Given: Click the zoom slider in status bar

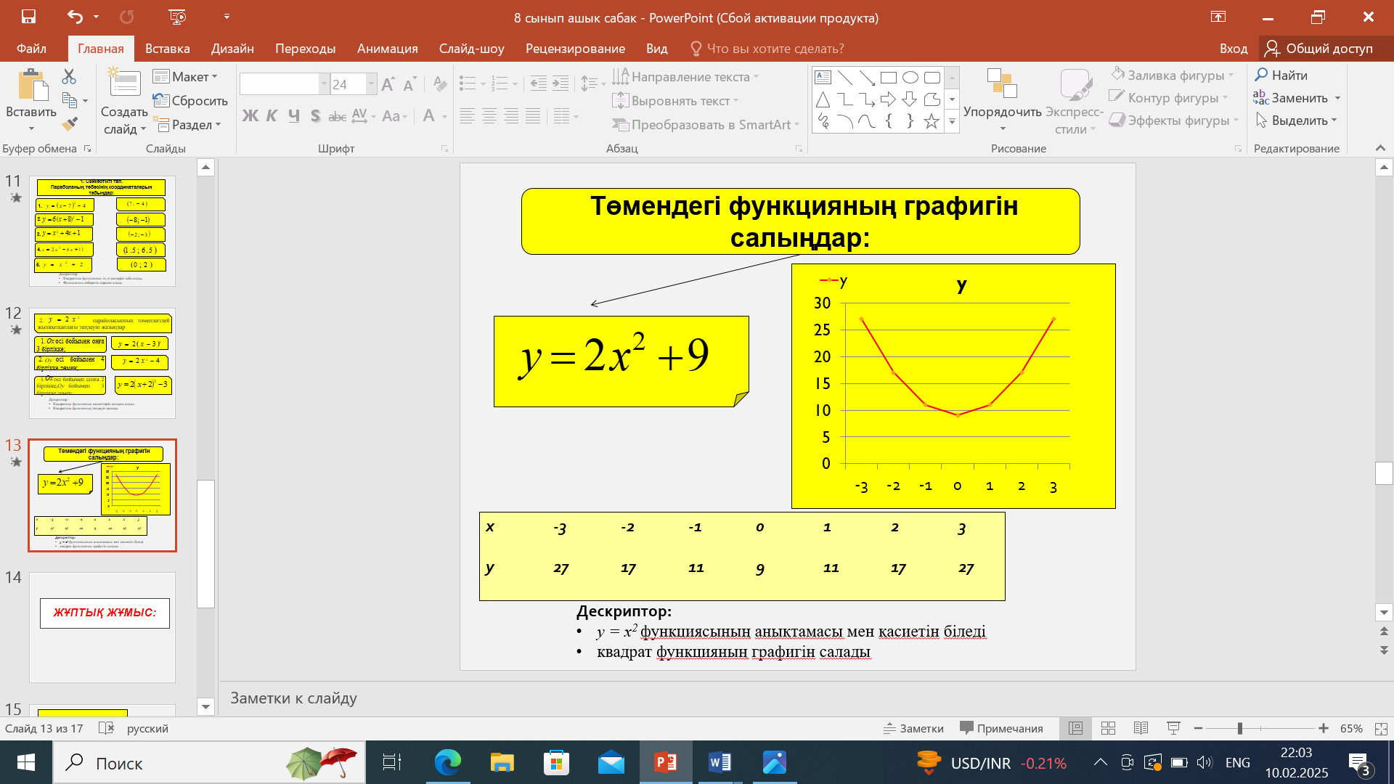Looking at the screenshot, I should pos(1240,728).
